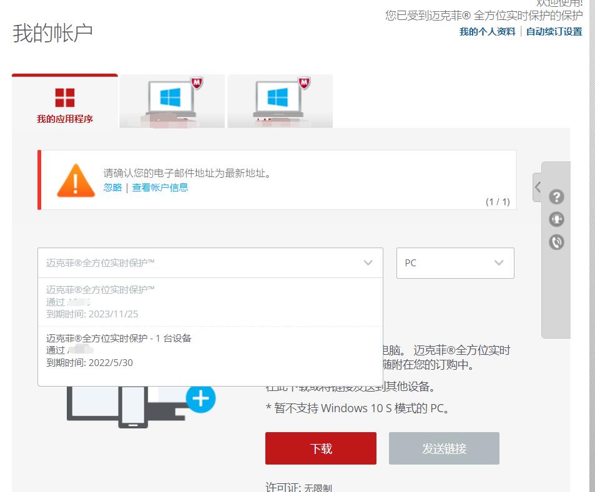Viewport: 595px width, 492px height.
Task: Click the 我的帐户 page heading
Action: pyautogui.click(x=52, y=33)
